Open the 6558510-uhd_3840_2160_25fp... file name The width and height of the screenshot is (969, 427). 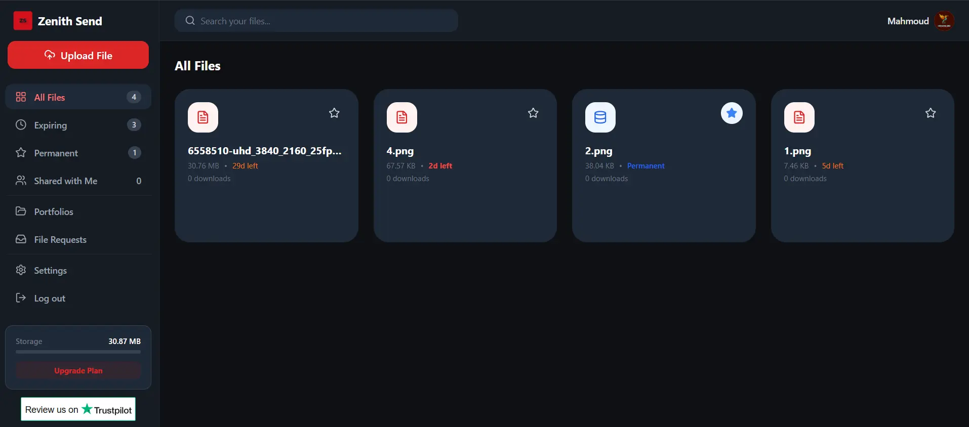pyautogui.click(x=265, y=151)
